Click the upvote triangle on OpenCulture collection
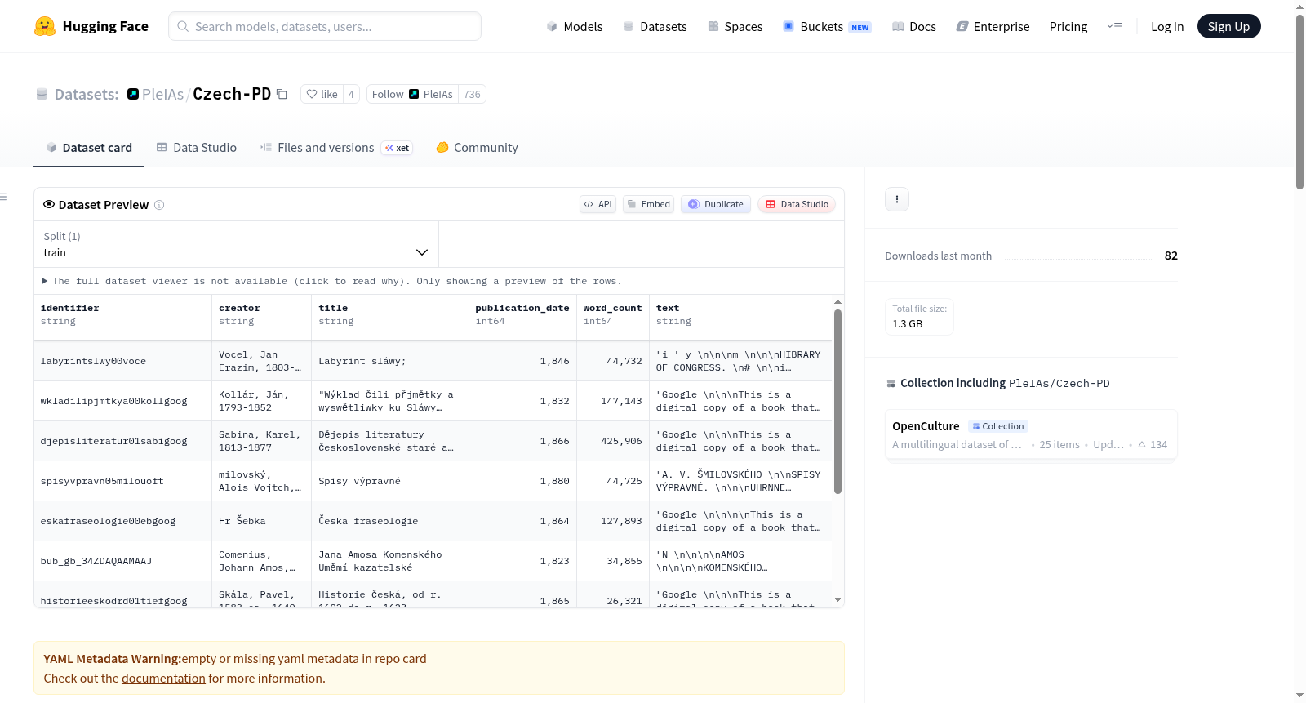 pyautogui.click(x=1142, y=445)
